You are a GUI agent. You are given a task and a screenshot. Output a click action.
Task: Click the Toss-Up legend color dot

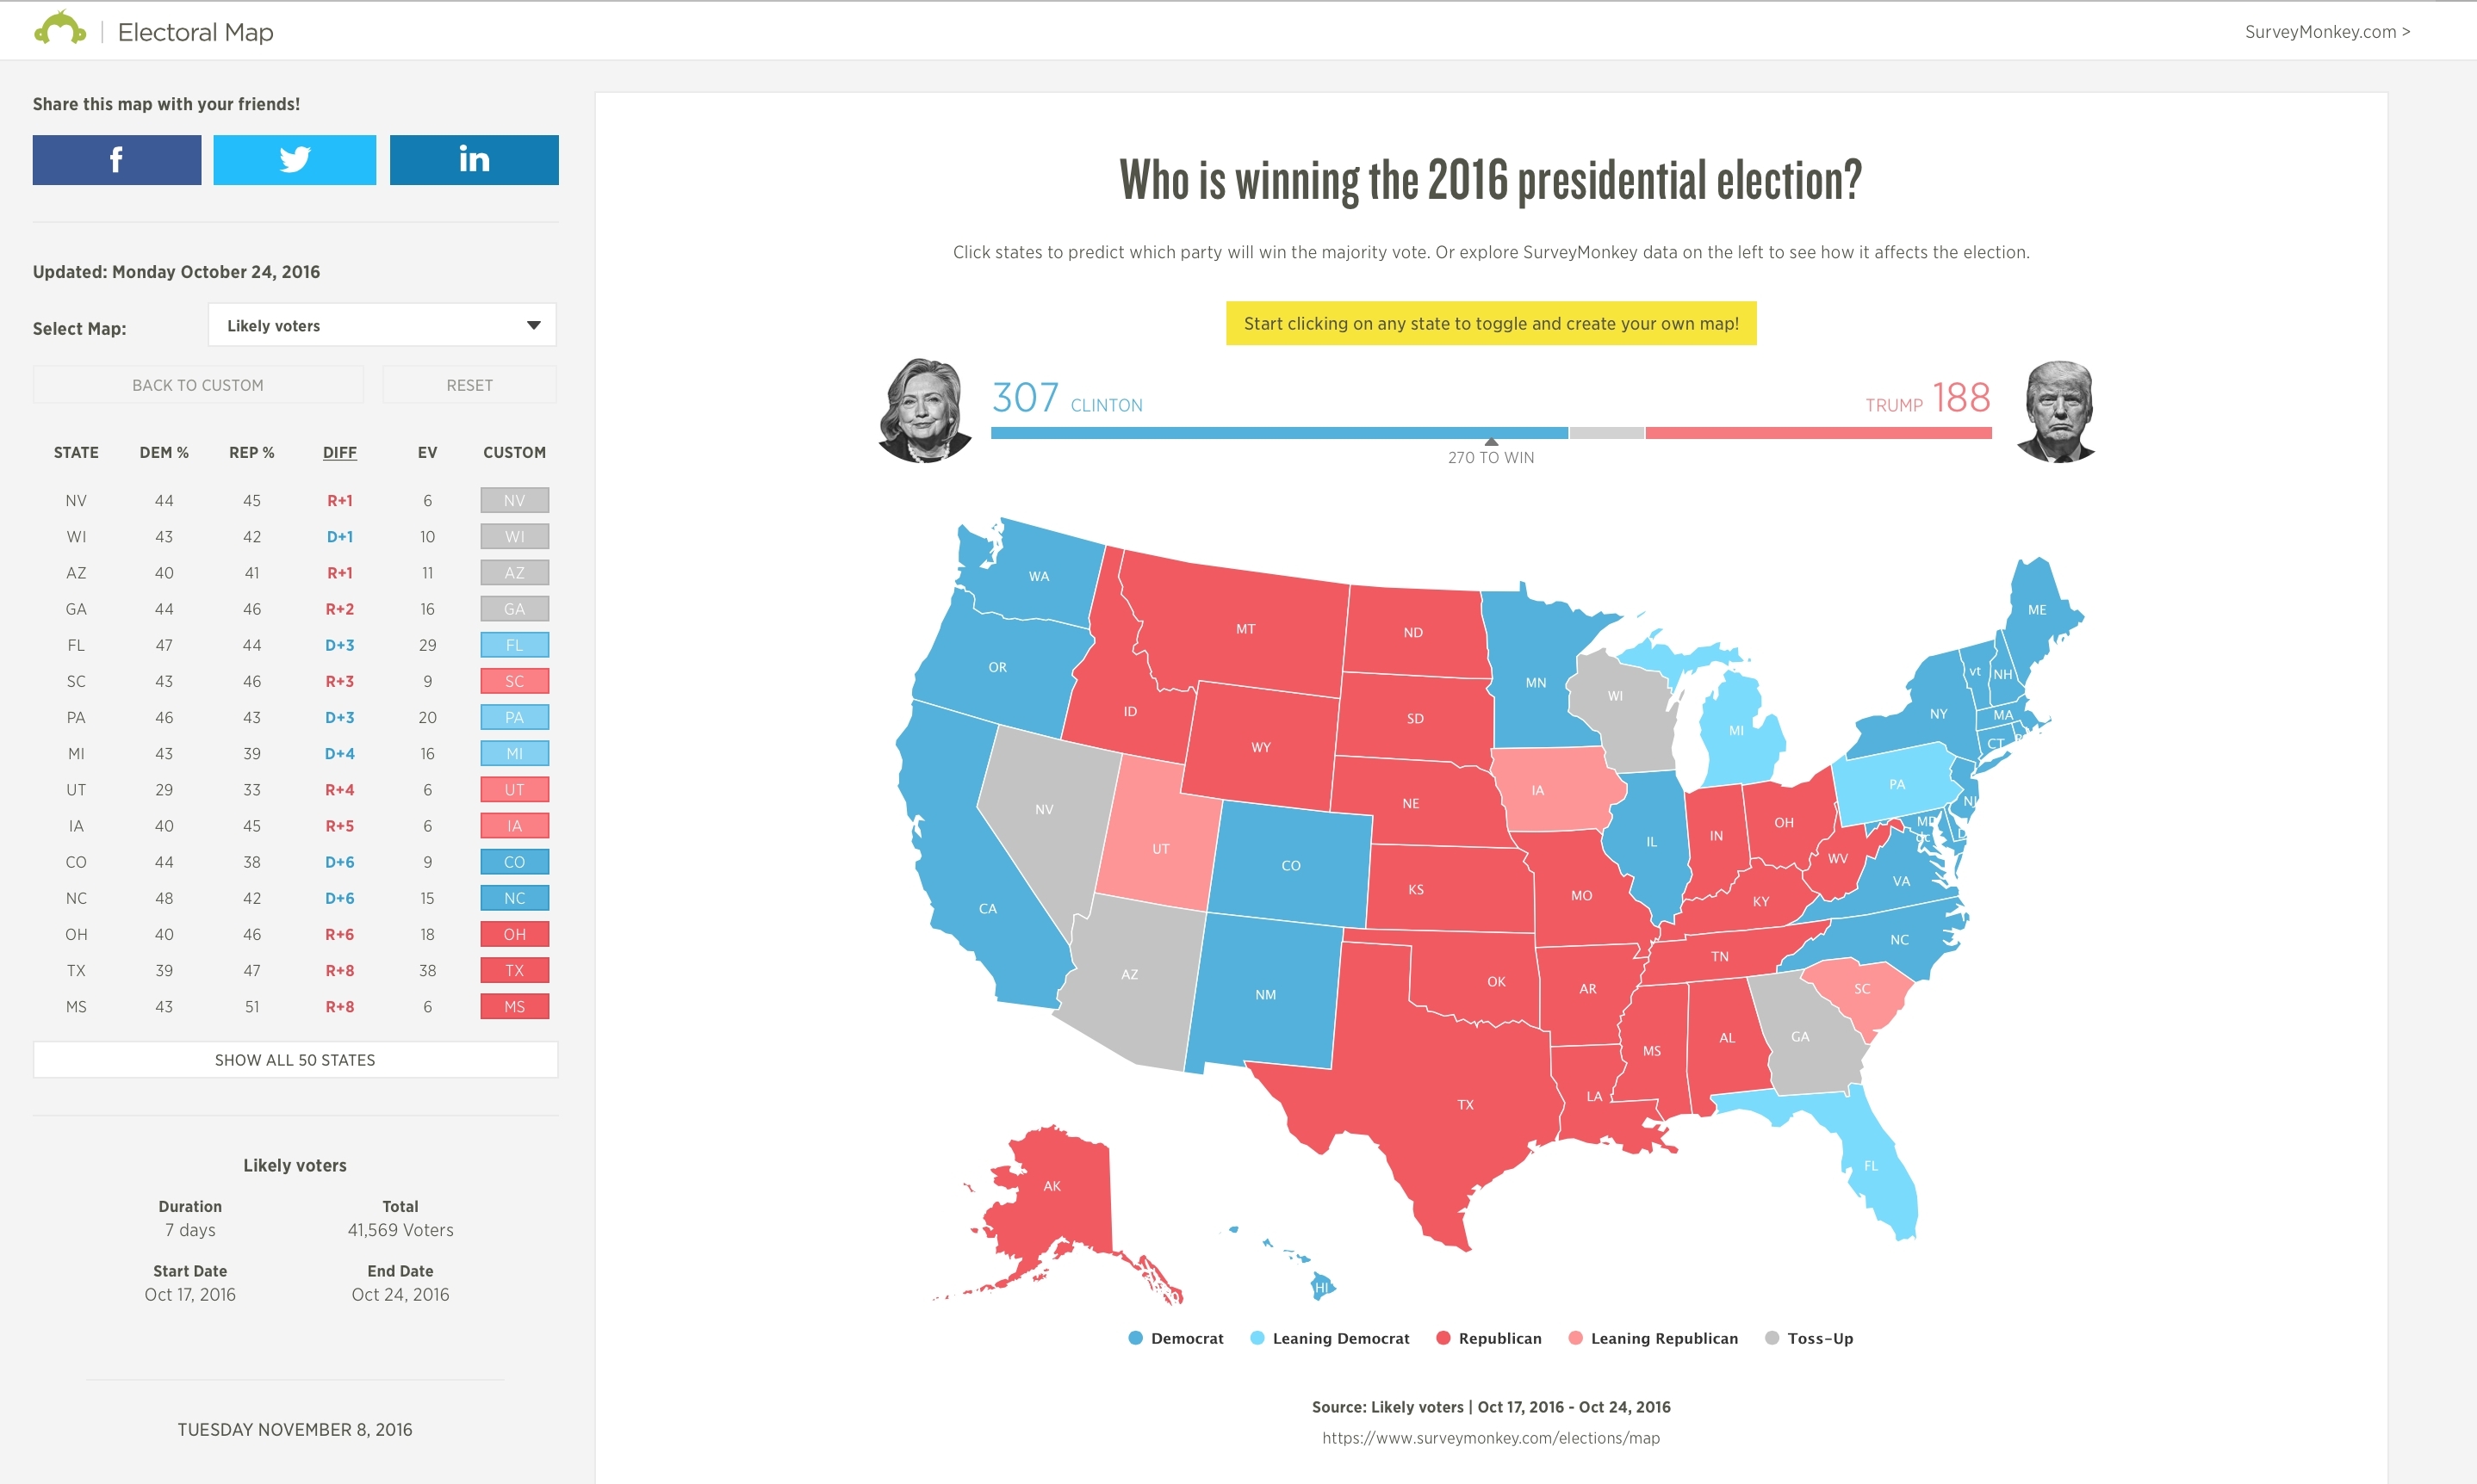pyautogui.click(x=1772, y=1338)
